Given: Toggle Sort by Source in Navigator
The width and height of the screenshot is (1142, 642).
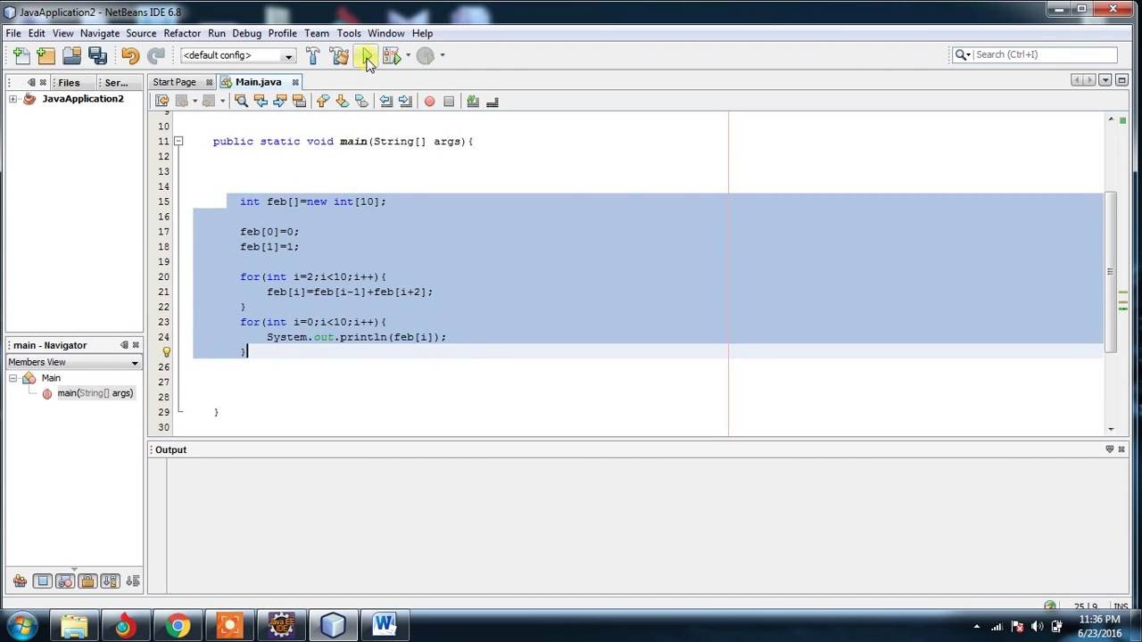Looking at the screenshot, I should pos(133,581).
